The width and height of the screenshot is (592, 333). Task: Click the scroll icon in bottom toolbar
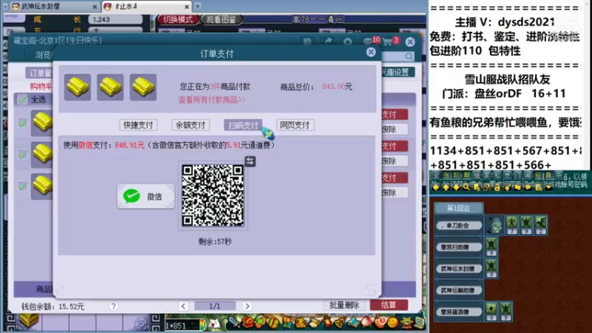pos(314,323)
